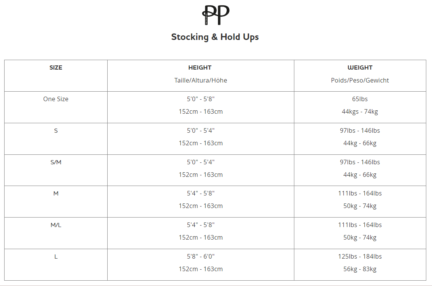Select the 56kg - 83kg weight value
This screenshot has width=432, height=286.
click(x=360, y=269)
